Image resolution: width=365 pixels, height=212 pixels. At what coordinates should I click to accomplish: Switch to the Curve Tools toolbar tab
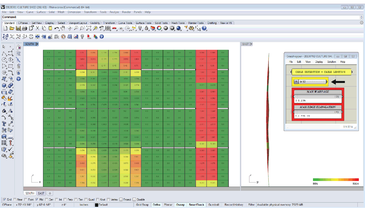125,23
